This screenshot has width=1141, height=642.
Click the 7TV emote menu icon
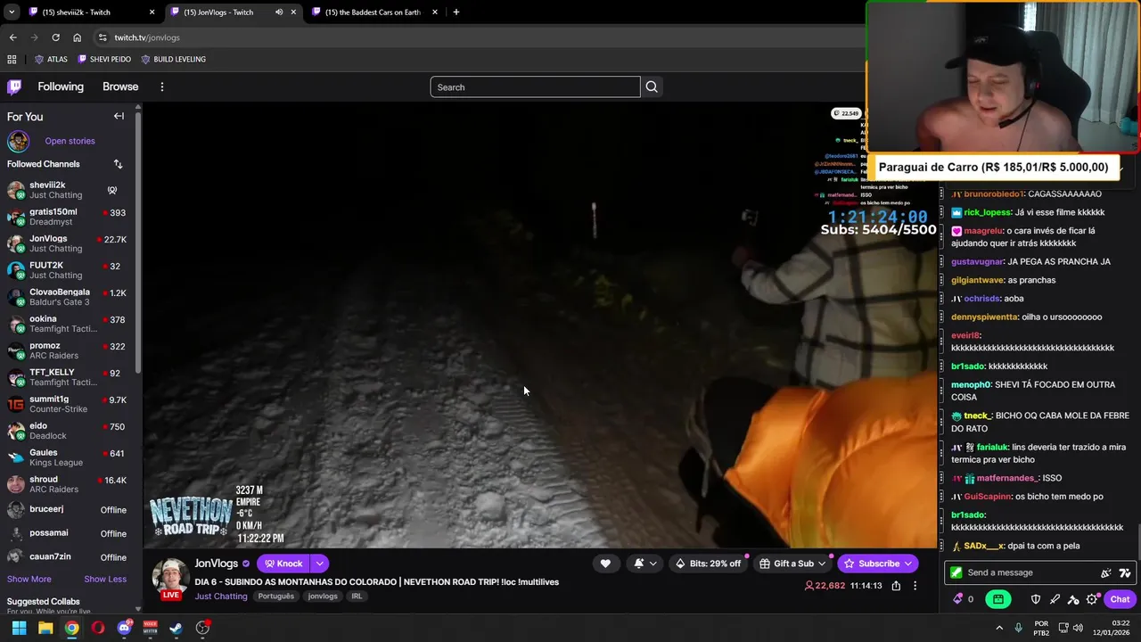(x=1125, y=572)
